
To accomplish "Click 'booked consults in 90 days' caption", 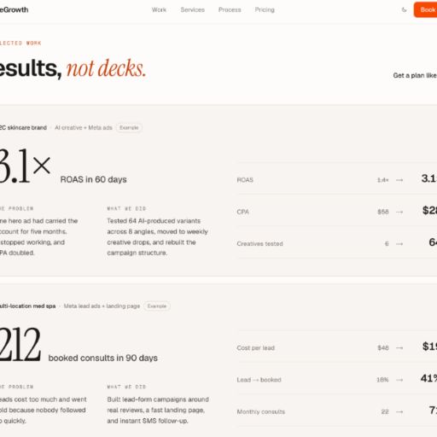I will [x=103, y=358].
